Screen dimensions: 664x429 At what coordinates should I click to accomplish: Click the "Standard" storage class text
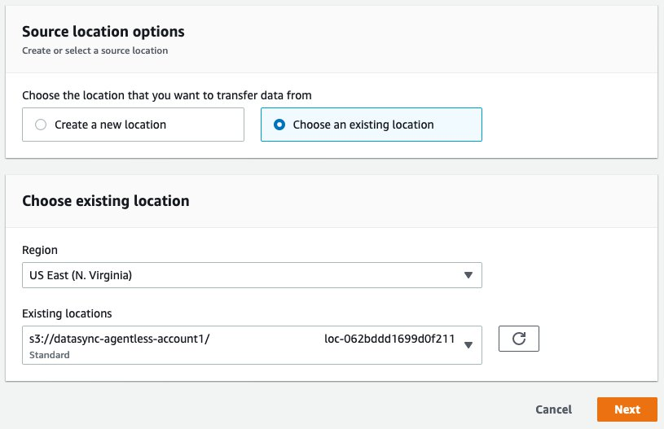click(49, 355)
